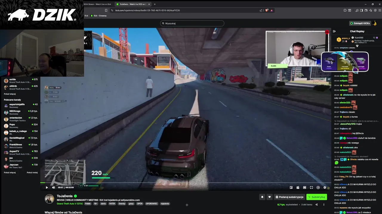Open the AspenTV recommended channel

21,152
